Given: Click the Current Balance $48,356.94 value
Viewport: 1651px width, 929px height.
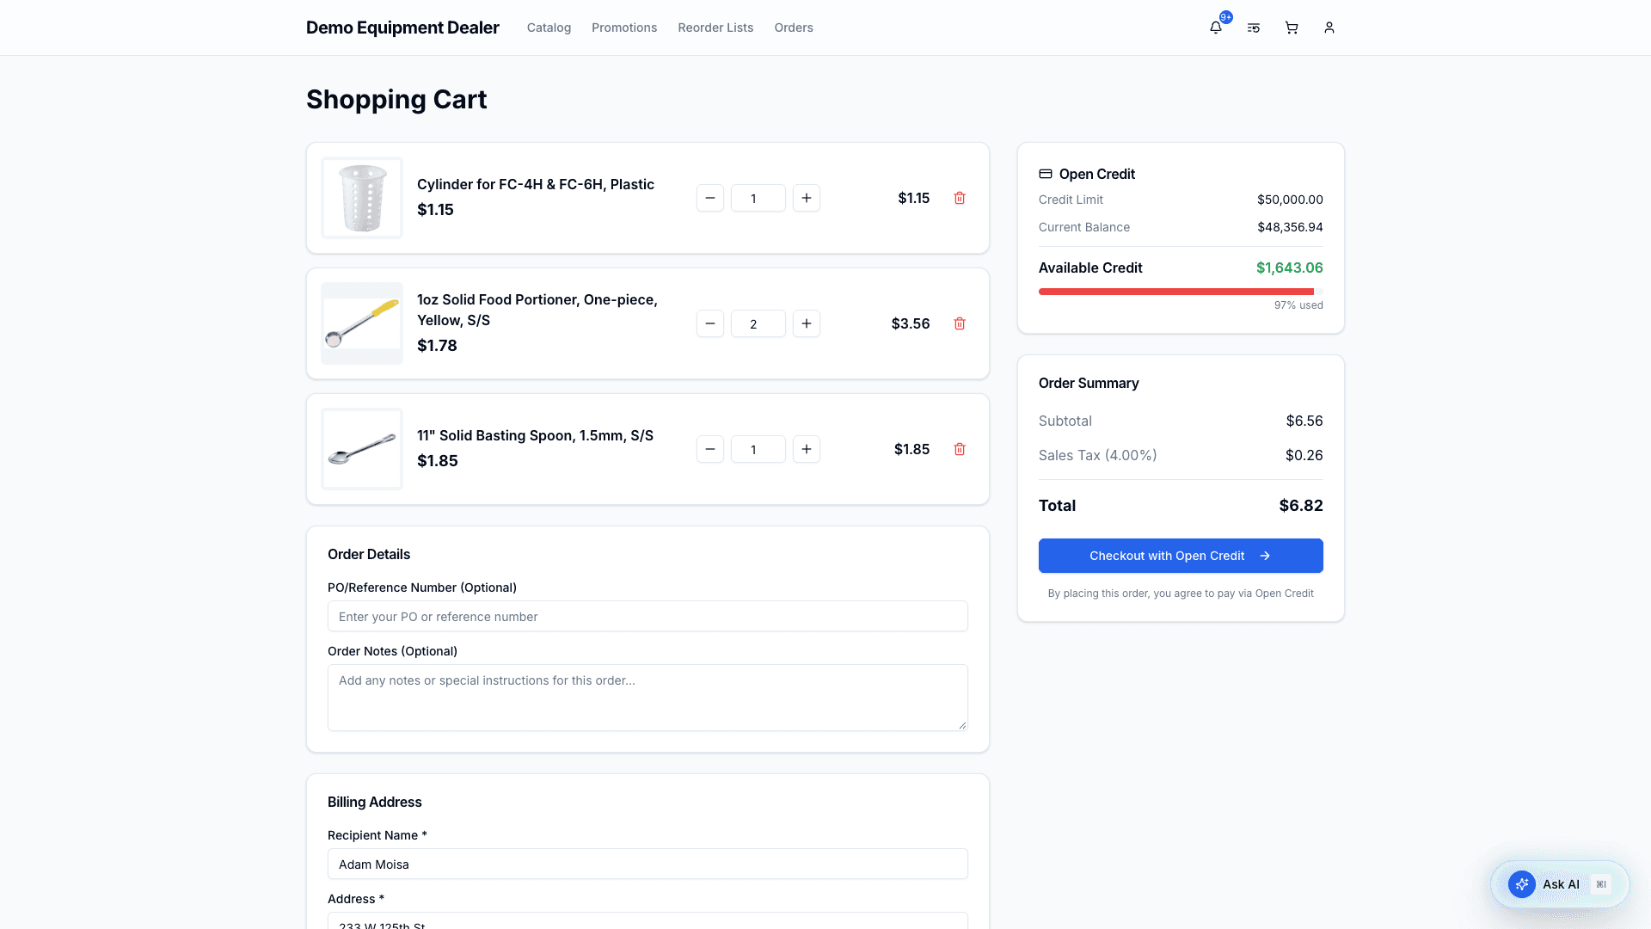Looking at the screenshot, I should [1290, 227].
